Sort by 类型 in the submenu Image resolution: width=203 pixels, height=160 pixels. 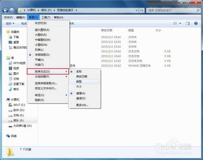pyautogui.click(x=85, y=82)
